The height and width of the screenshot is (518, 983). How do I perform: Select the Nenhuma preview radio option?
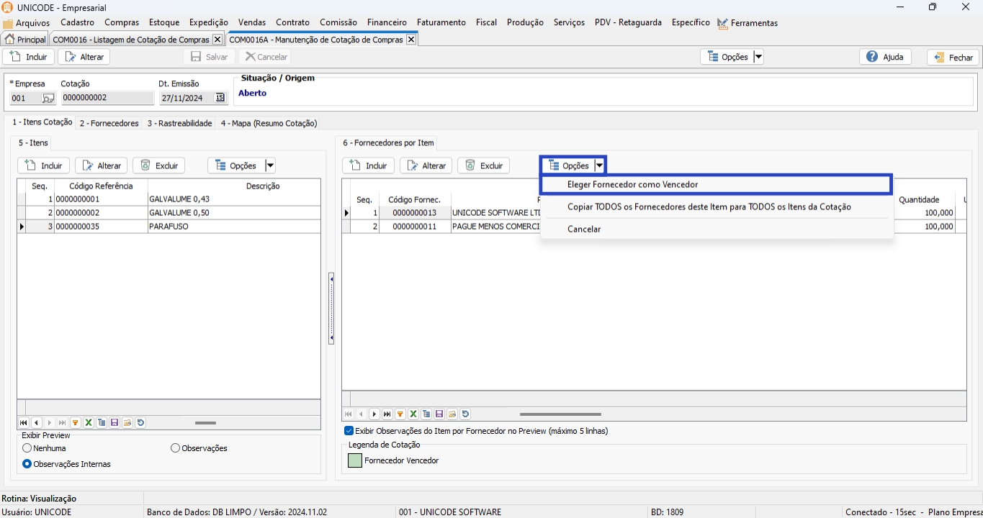coord(27,448)
